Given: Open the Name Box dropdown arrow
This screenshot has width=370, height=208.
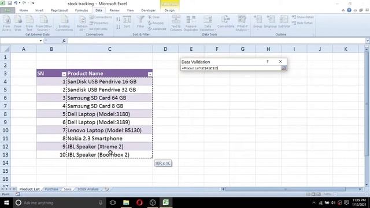Looking at the screenshot, I should (40, 41).
